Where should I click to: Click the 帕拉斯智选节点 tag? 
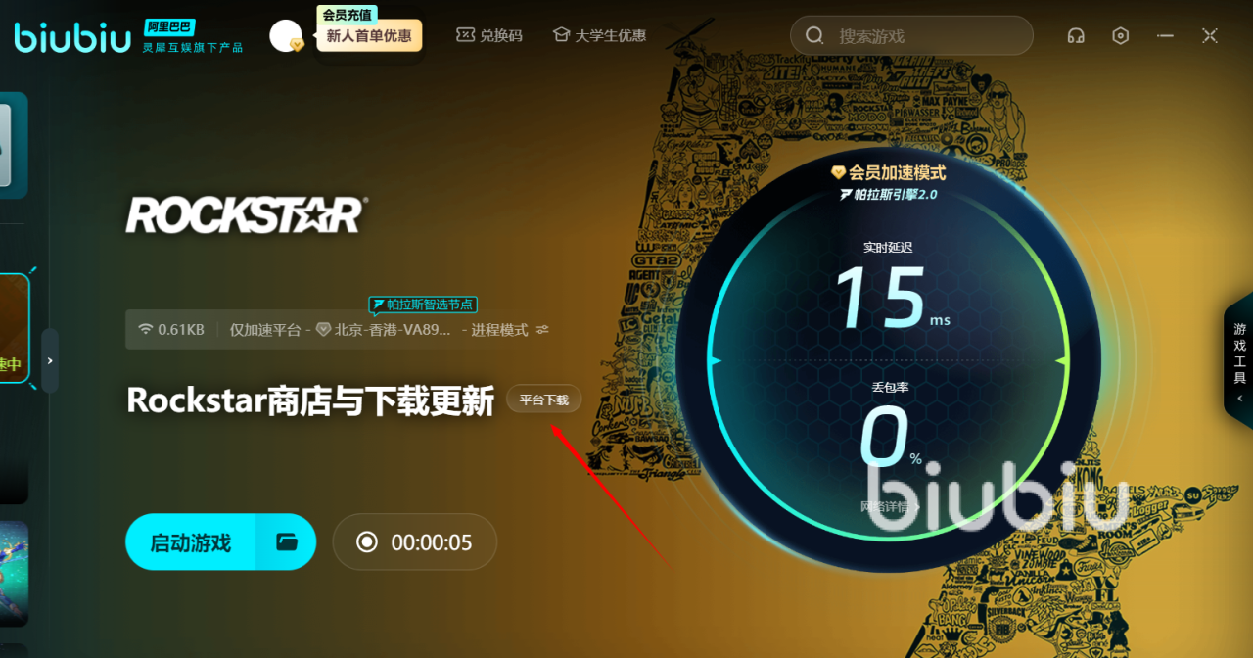423,305
